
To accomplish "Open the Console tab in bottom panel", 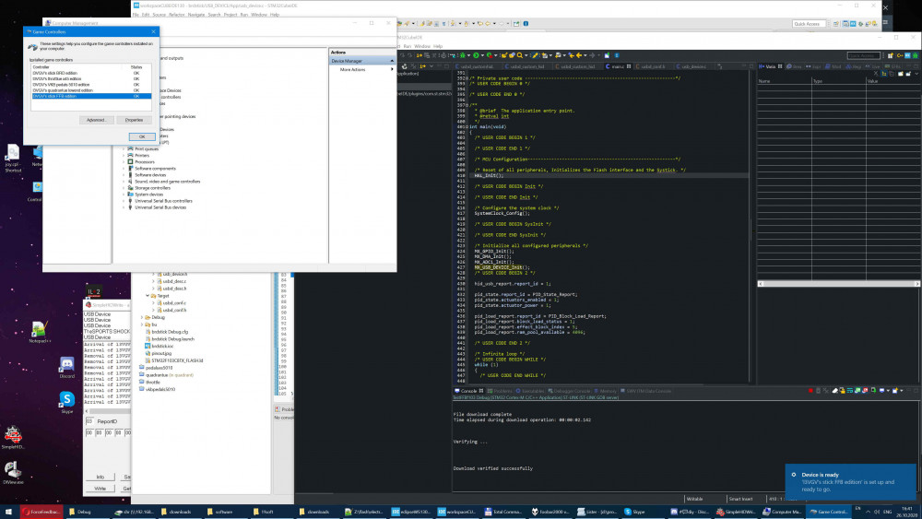I will (467, 391).
